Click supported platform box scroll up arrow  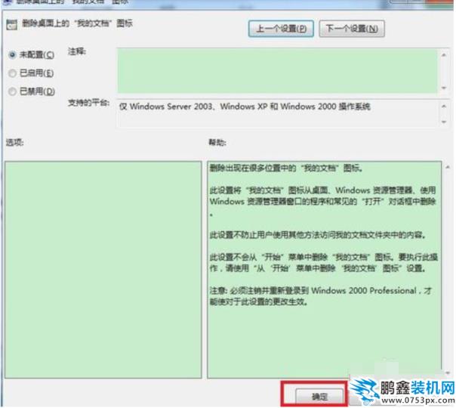point(443,107)
